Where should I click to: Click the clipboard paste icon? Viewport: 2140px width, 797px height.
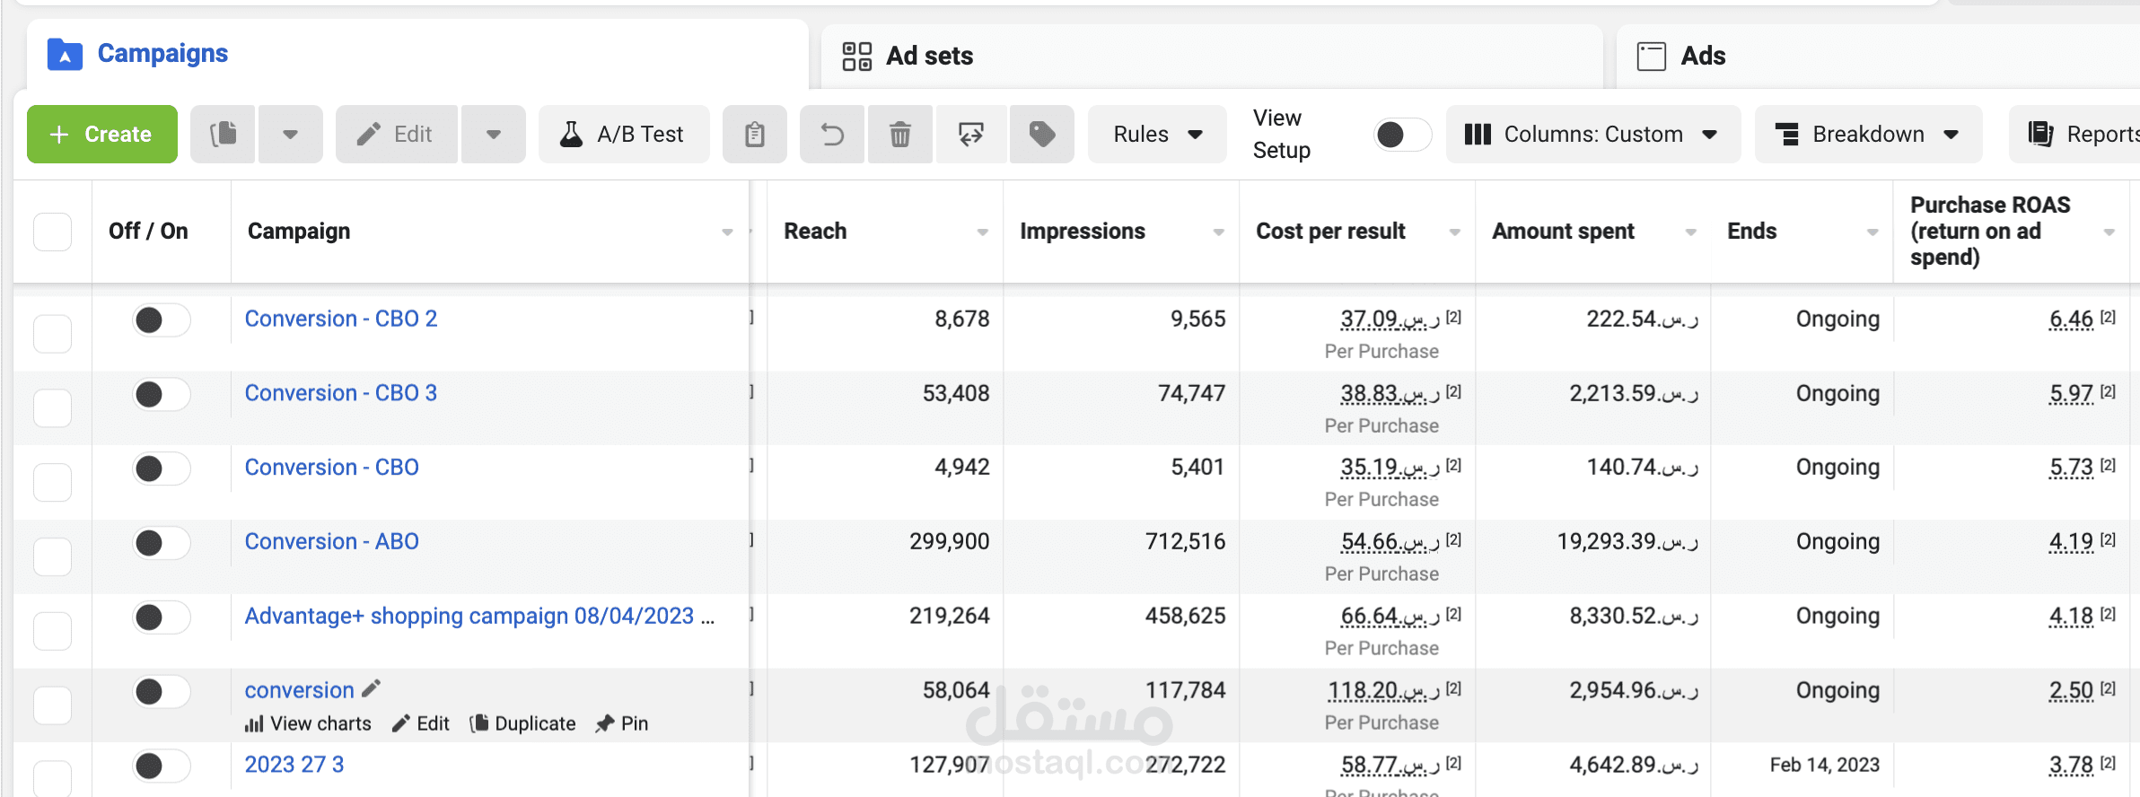[x=755, y=135]
